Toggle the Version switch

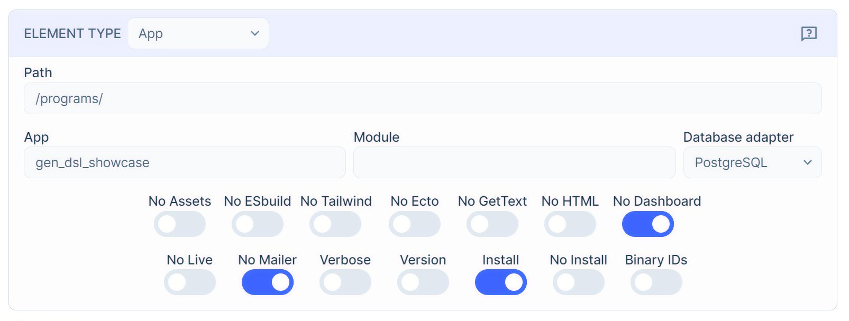423,282
